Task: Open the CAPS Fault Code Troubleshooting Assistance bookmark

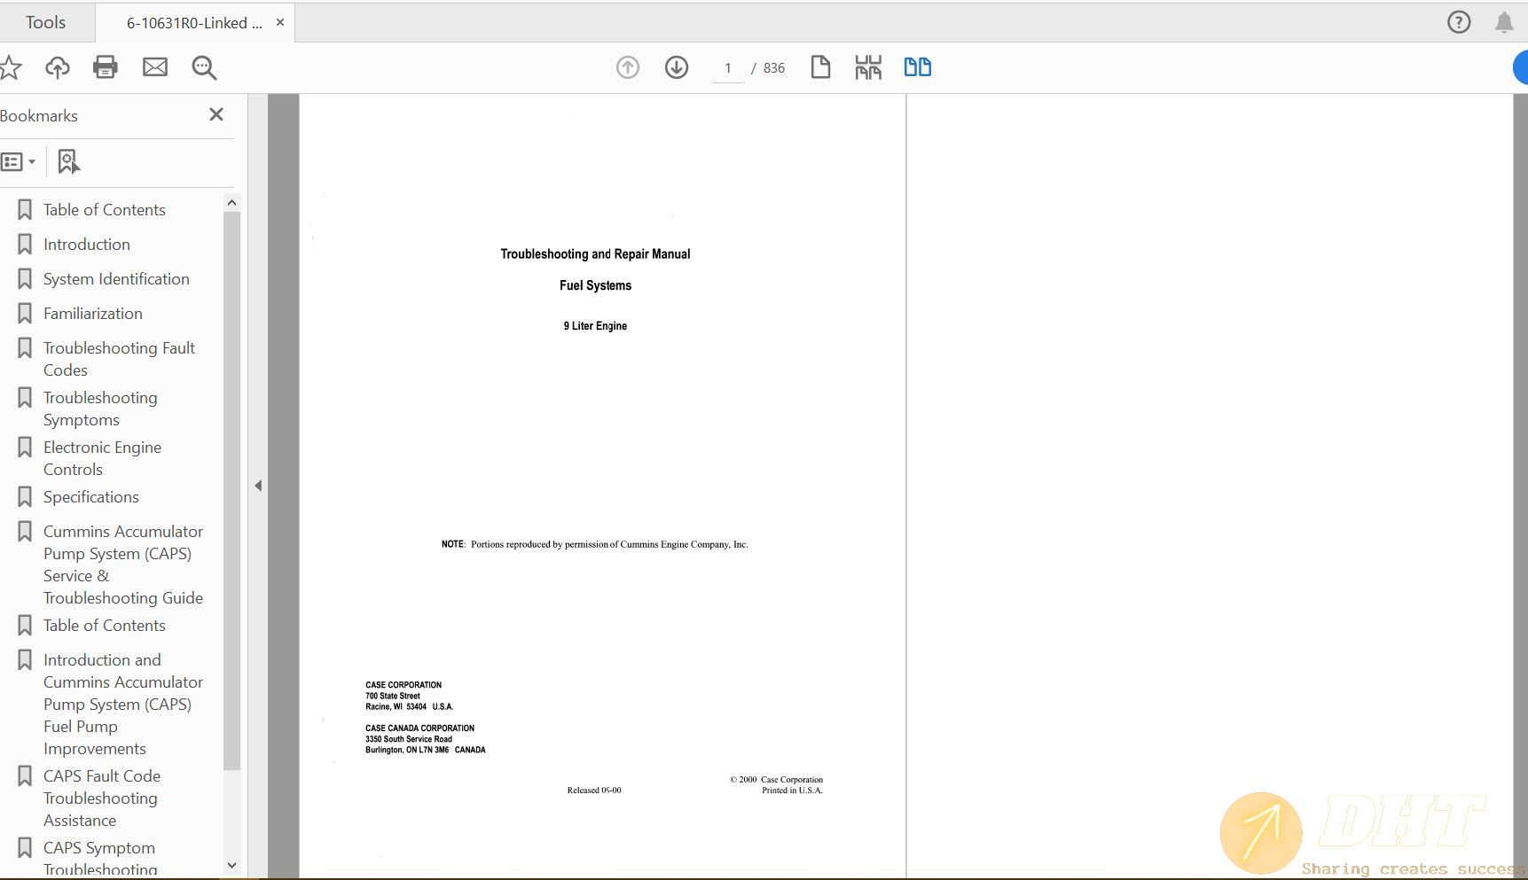Action: [x=102, y=798]
